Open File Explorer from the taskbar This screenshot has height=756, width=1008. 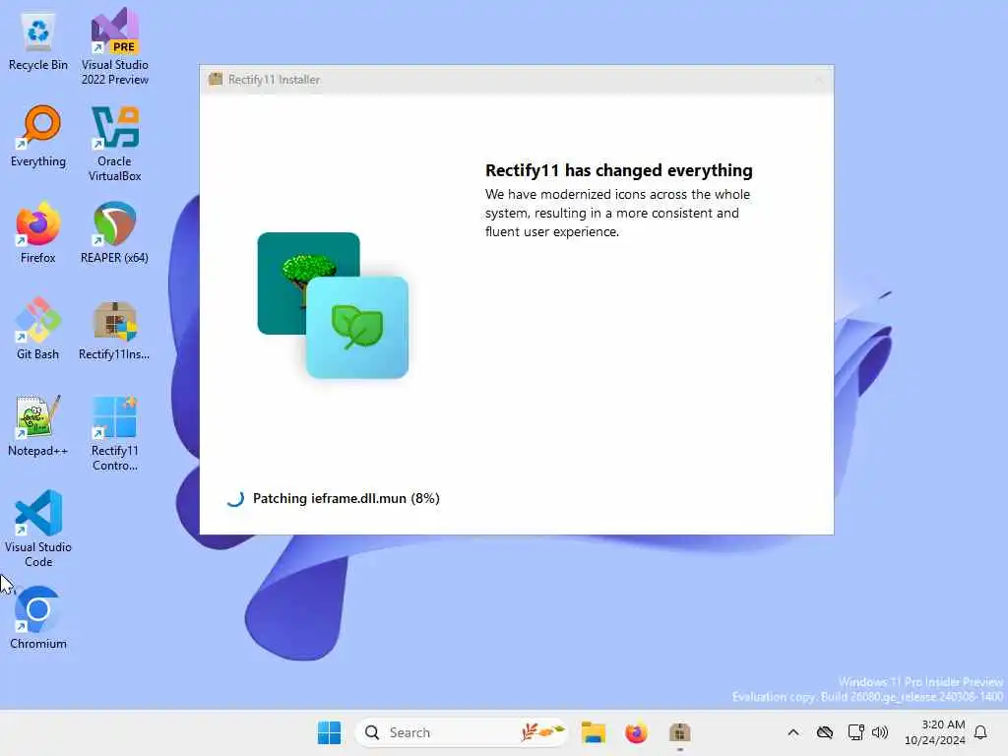click(594, 732)
